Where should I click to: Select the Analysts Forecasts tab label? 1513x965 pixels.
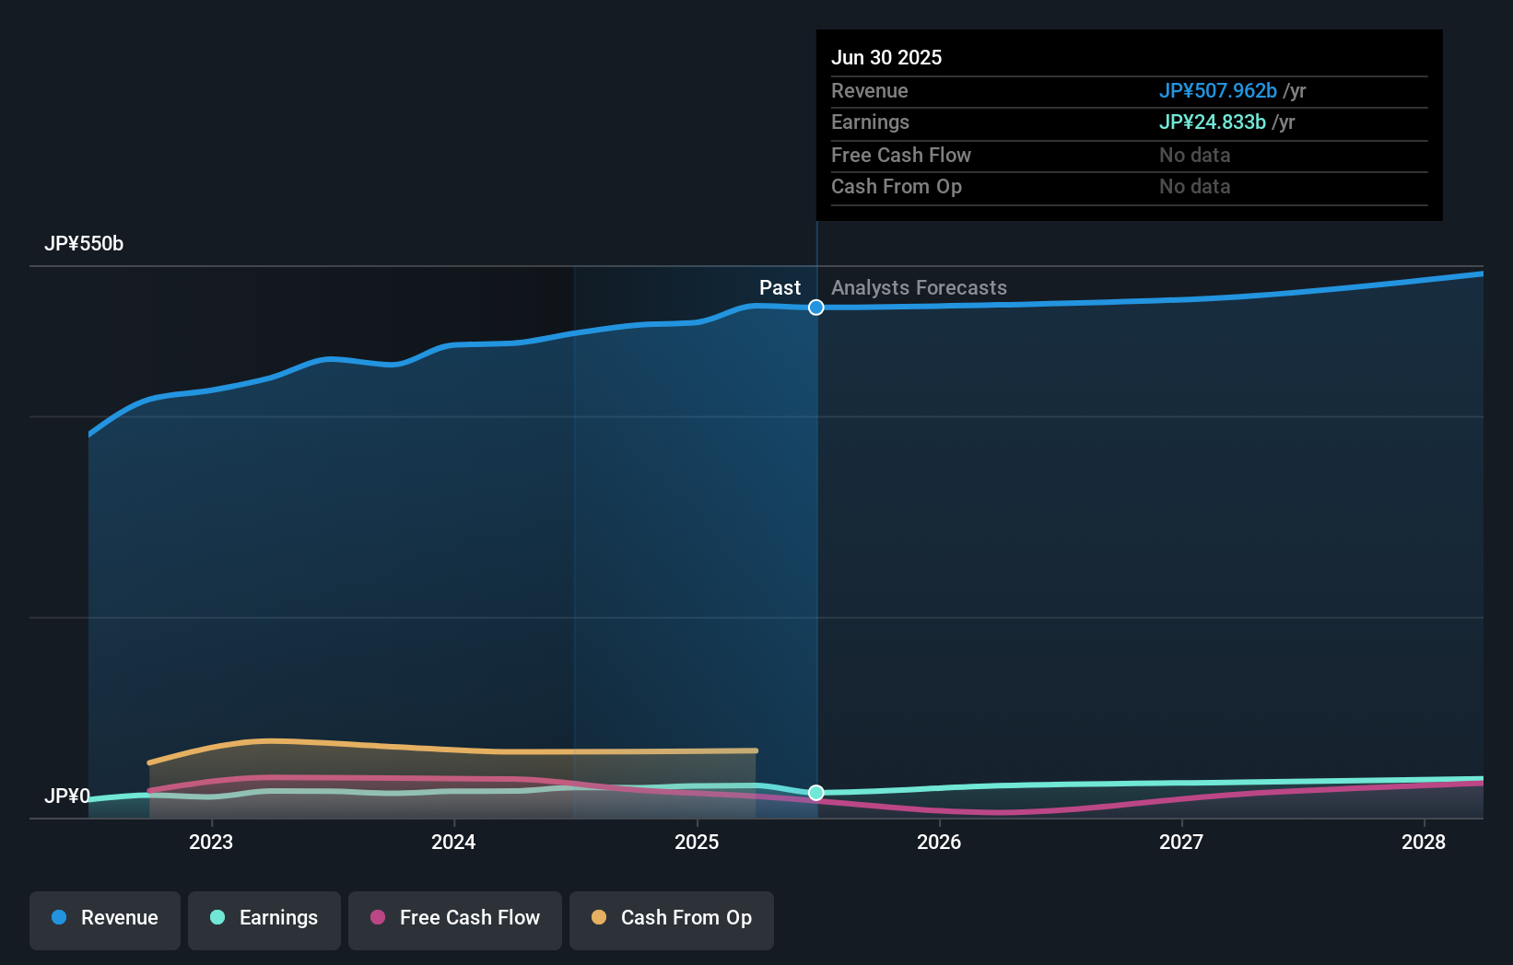[x=919, y=288]
